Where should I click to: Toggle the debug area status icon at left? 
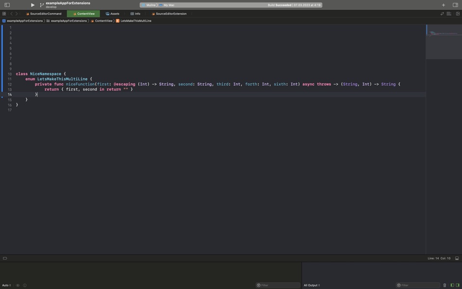coord(5,258)
